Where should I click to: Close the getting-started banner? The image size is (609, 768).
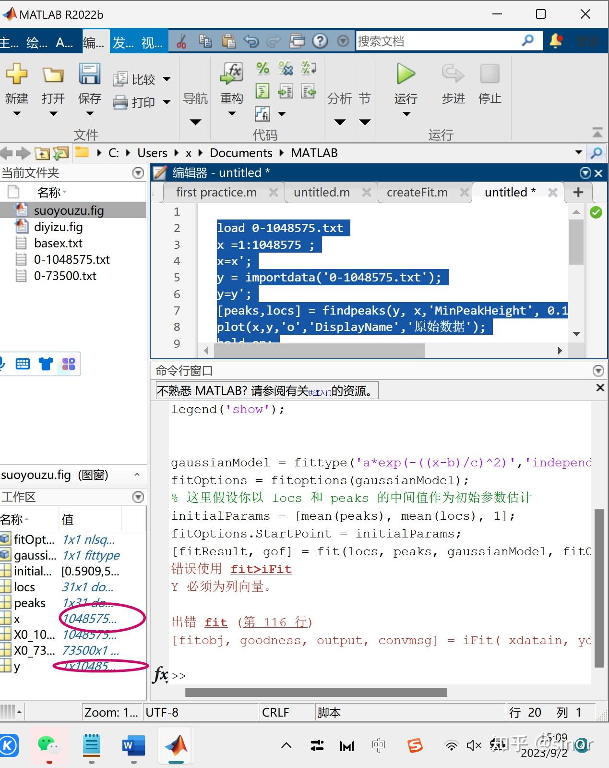coord(600,388)
